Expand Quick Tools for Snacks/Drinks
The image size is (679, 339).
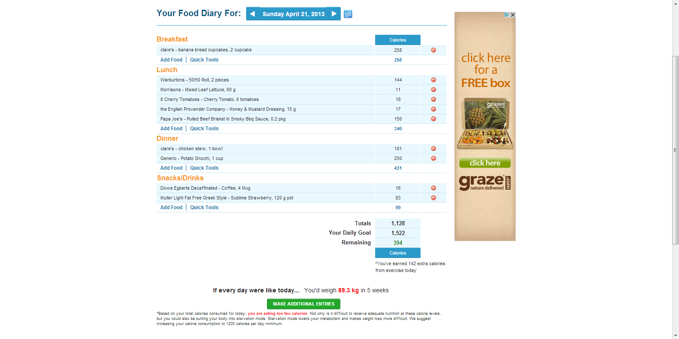pyautogui.click(x=204, y=207)
